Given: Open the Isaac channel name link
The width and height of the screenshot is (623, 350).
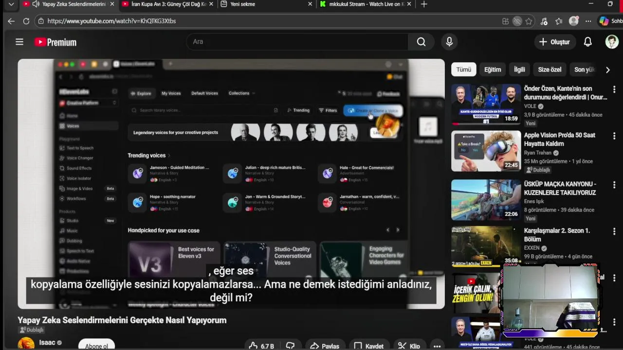Looking at the screenshot, I should tap(47, 342).
